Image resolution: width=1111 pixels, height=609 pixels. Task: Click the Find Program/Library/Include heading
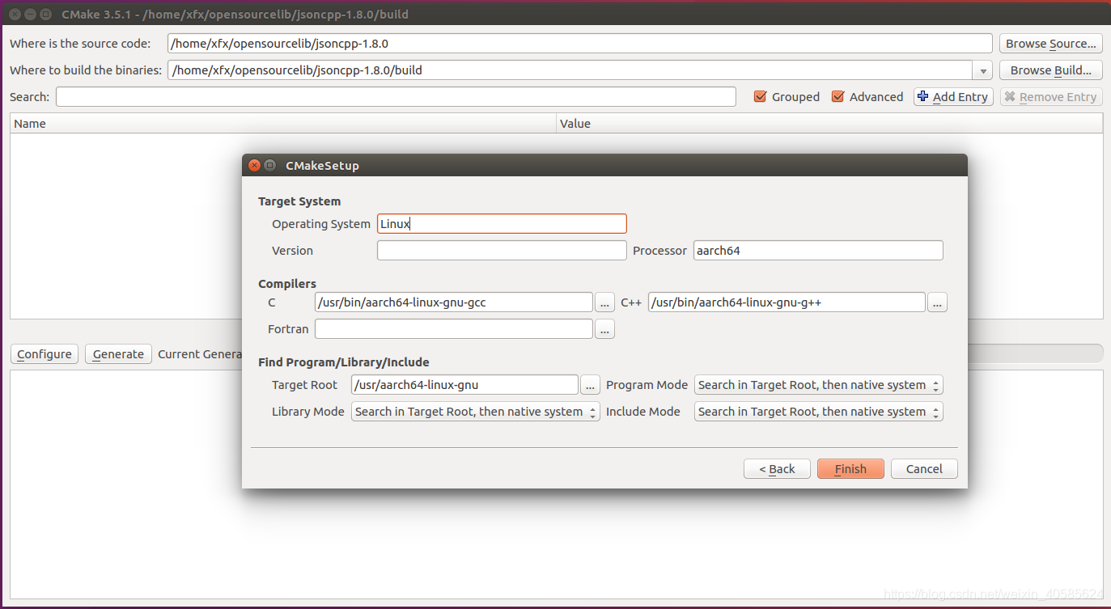tap(344, 362)
